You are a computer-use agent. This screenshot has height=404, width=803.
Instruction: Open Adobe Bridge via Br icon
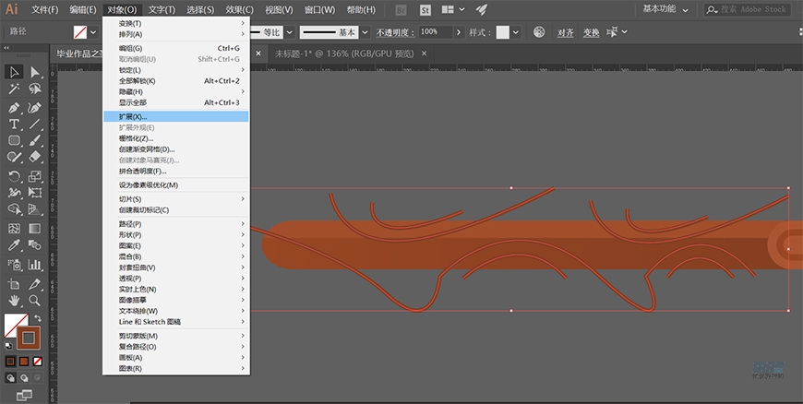(400, 9)
